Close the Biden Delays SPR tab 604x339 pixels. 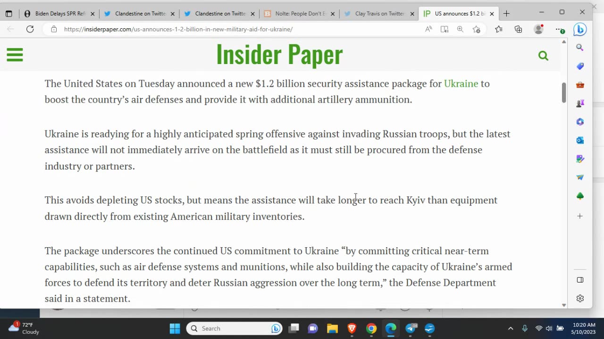92,14
